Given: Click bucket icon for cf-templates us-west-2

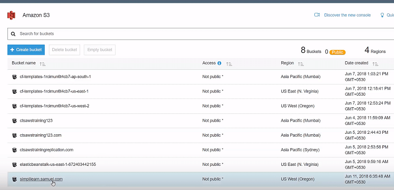Looking at the screenshot, I should point(14,106).
